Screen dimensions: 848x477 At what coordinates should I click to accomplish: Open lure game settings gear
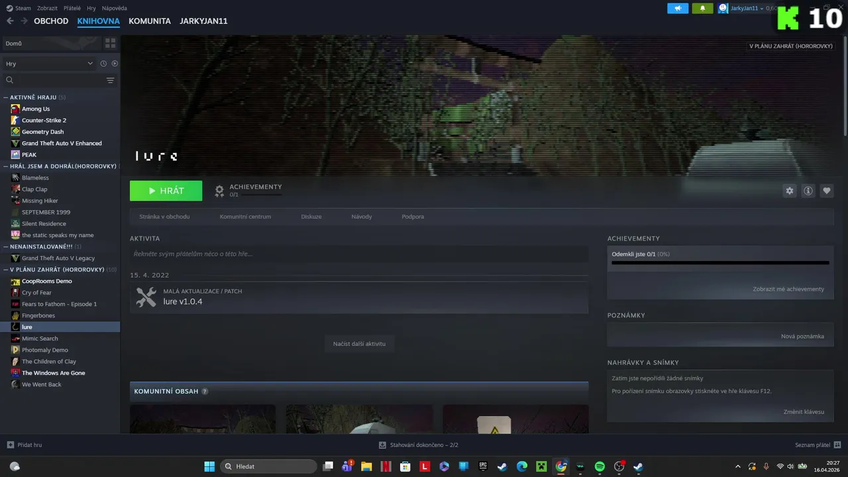pos(790,191)
